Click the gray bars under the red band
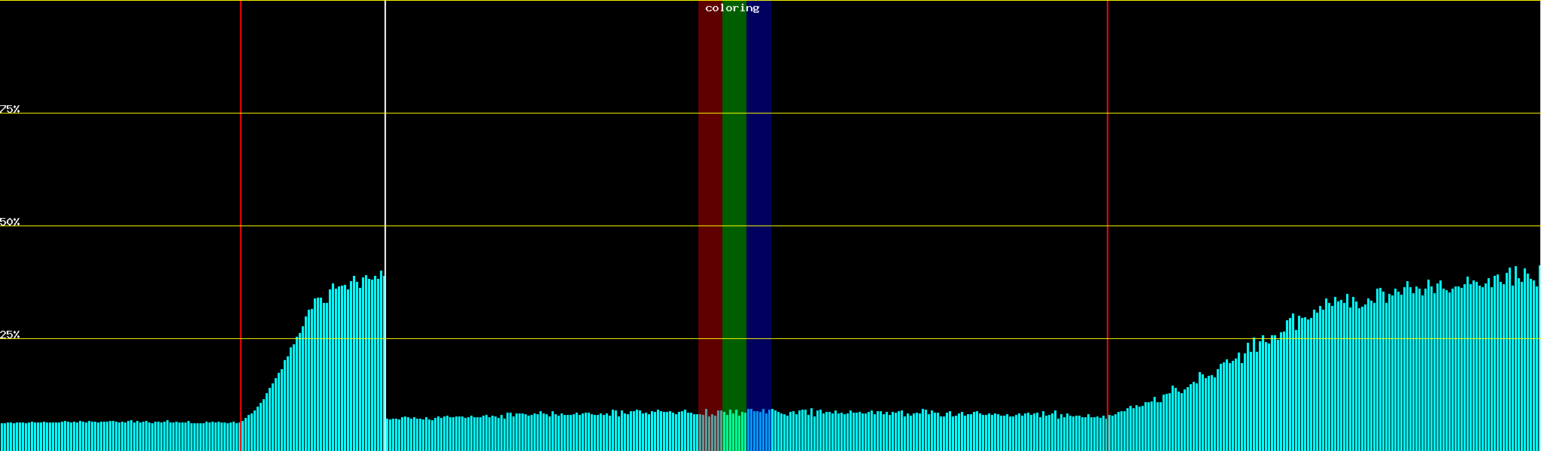1541x451 pixels. coord(710,432)
